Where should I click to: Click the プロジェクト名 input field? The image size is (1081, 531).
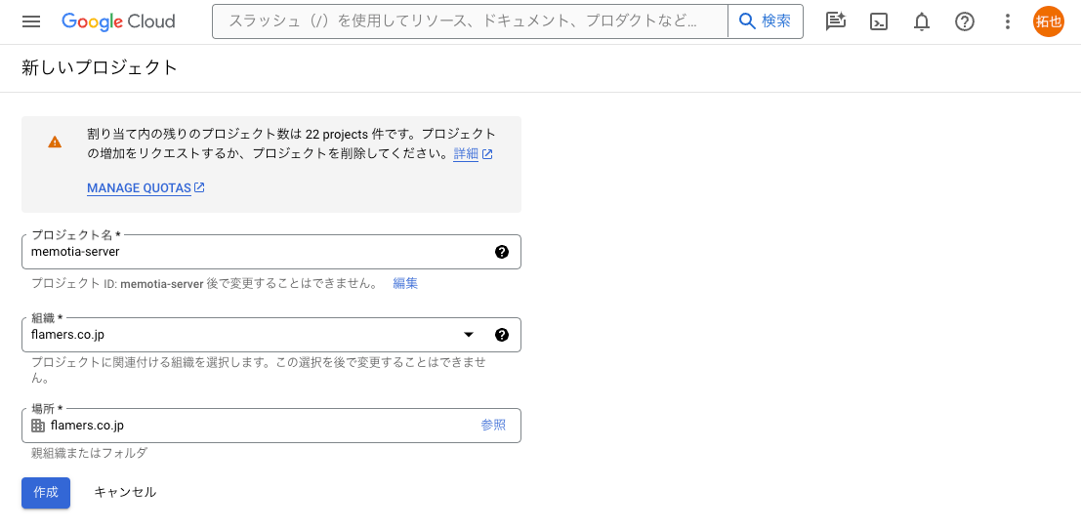tap(270, 252)
